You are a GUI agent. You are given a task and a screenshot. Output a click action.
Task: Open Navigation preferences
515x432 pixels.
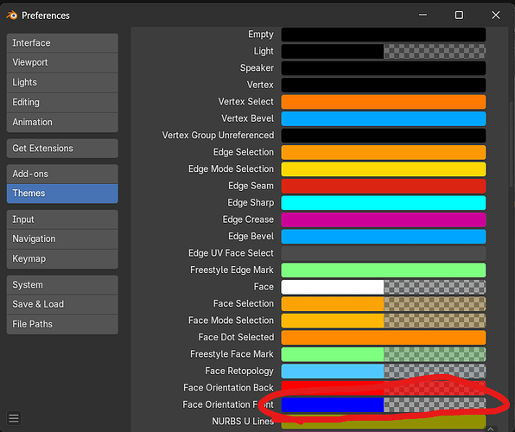62,238
